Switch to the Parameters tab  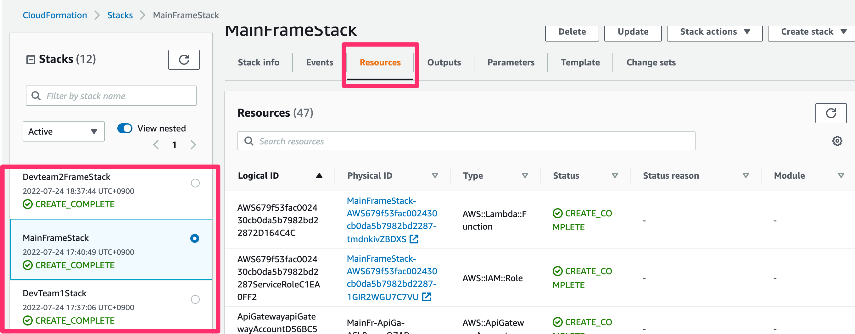[511, 62]
